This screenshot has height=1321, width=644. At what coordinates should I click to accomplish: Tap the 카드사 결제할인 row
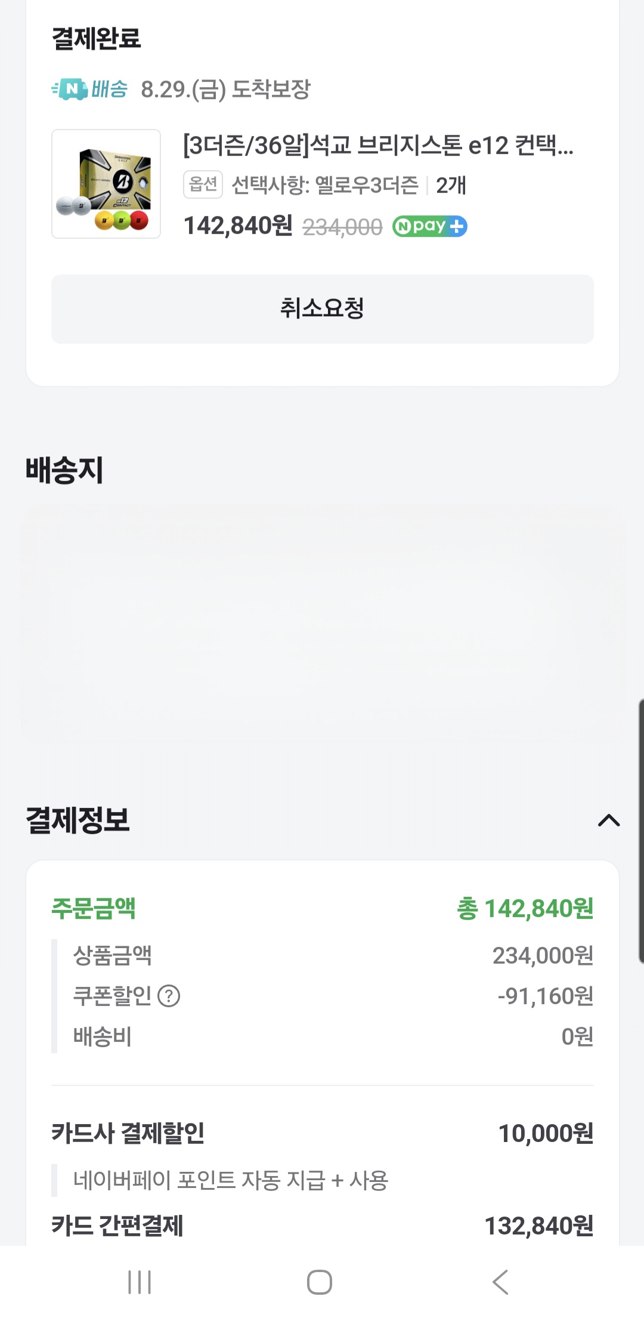pos(322,1133)
